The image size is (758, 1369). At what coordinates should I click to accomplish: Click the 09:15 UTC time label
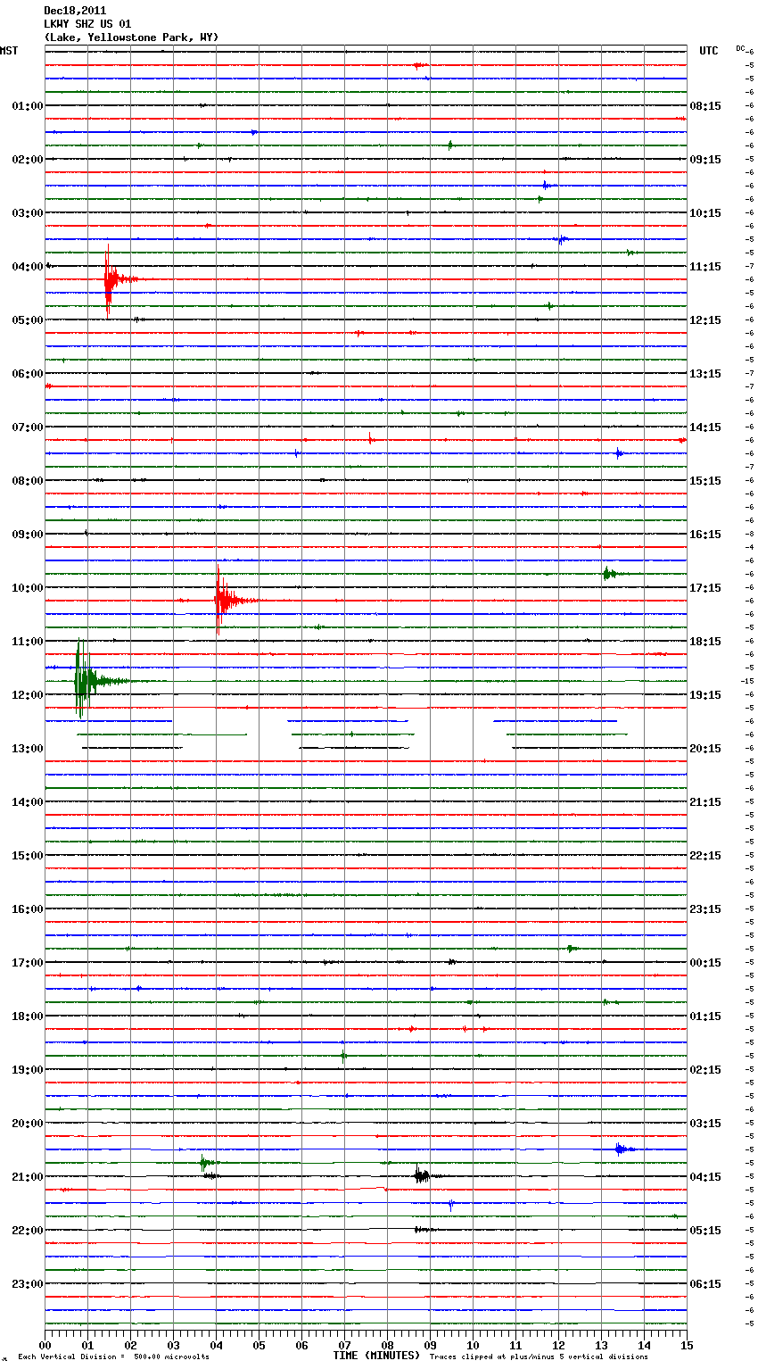705,160
